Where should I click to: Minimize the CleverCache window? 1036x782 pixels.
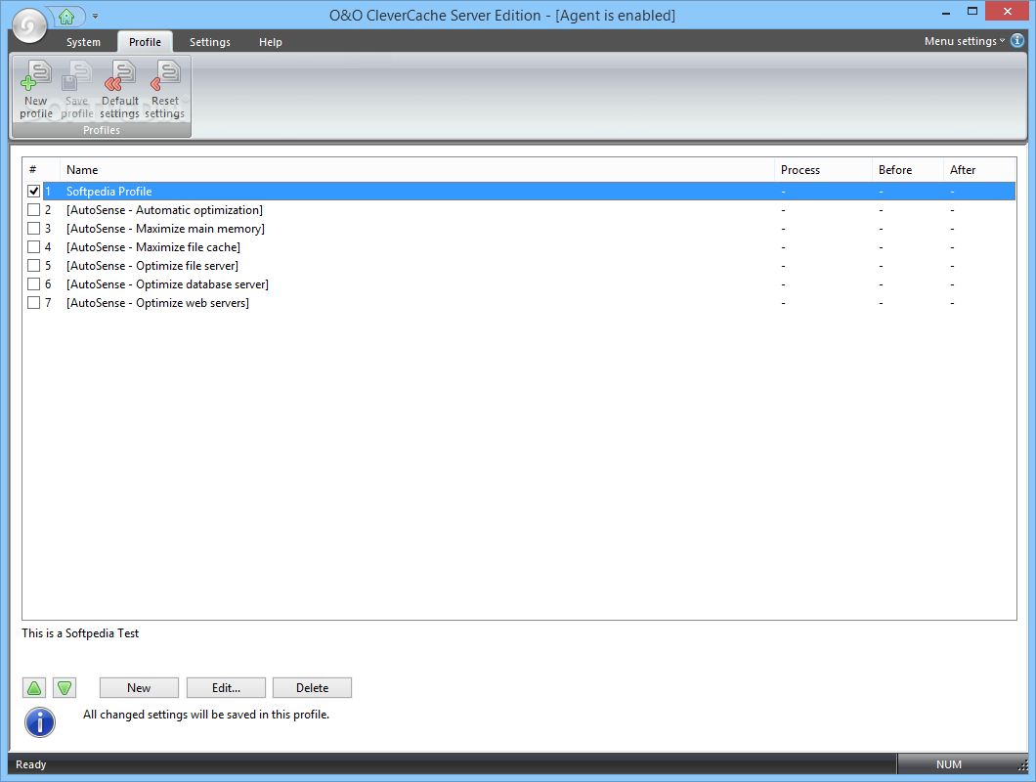tap(945, 12)
